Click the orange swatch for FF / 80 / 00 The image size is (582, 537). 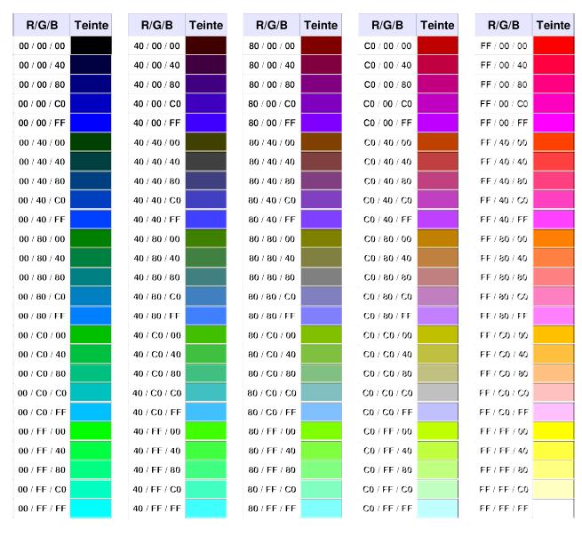tap(553, 238)
